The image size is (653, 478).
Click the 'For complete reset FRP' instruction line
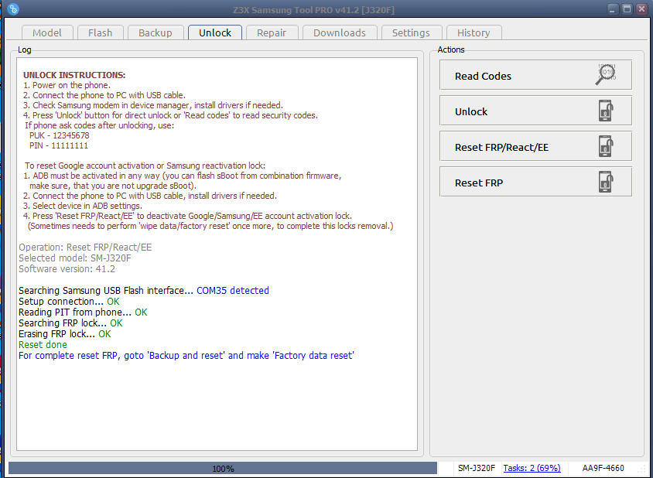tap(186, 356)
